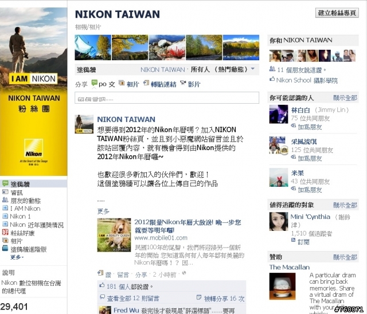Open the 2012限量Nikon年曆大放送 article link
Screen dimensions: 367x314
(188, 226)
